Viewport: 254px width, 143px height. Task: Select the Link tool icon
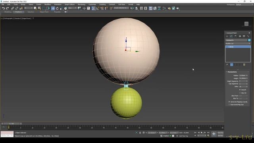pyautogui.click(x=12, y=8)
